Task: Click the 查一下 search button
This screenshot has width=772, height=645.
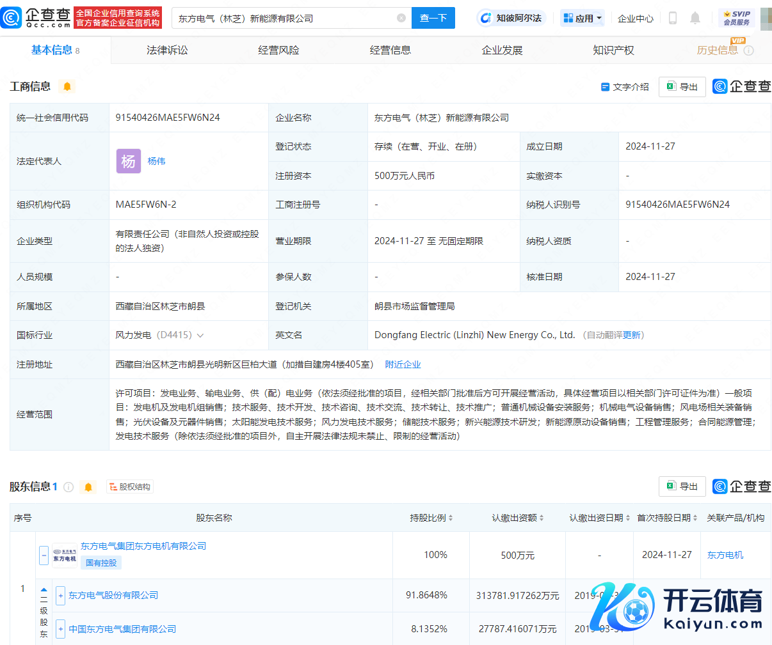Action: (433, 18)
